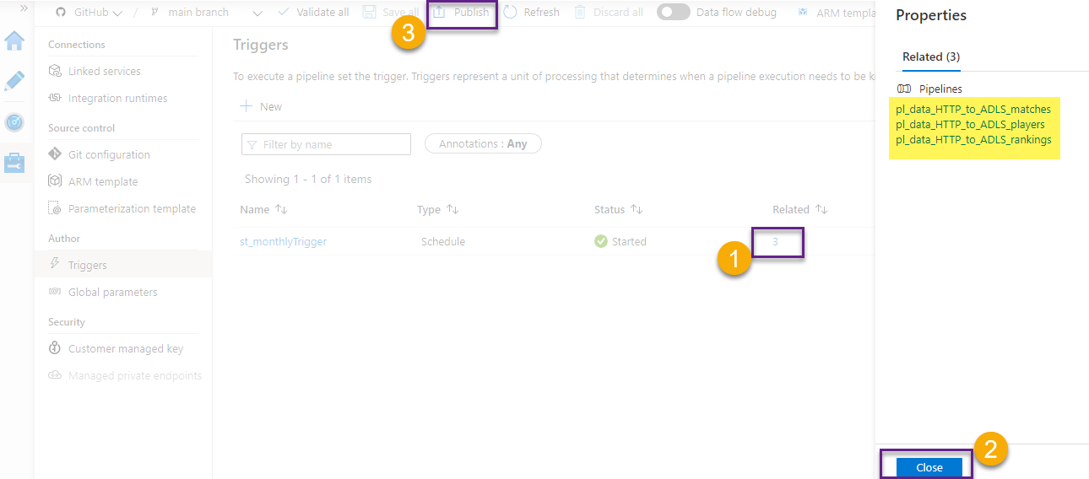Click the Publish button
The image size is (1089, 479).
[462, 13]
